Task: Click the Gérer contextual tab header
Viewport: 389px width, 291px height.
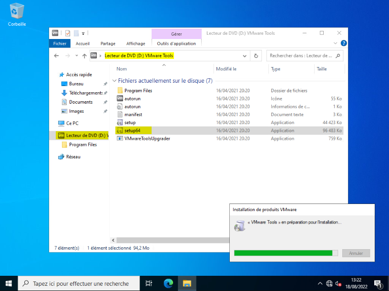Action: 176,34
